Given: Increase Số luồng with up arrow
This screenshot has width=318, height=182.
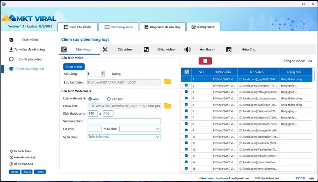Looking at the screenshot, I should click(103, 72).
